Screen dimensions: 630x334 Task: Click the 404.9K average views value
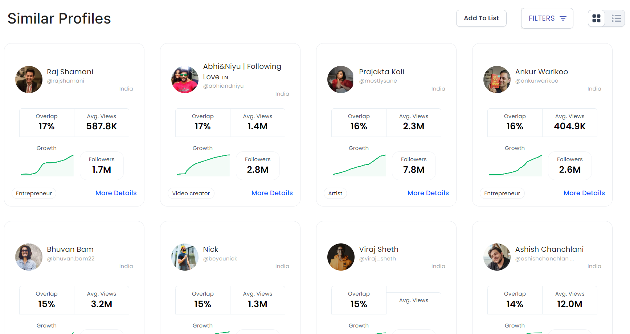(570, 126)
